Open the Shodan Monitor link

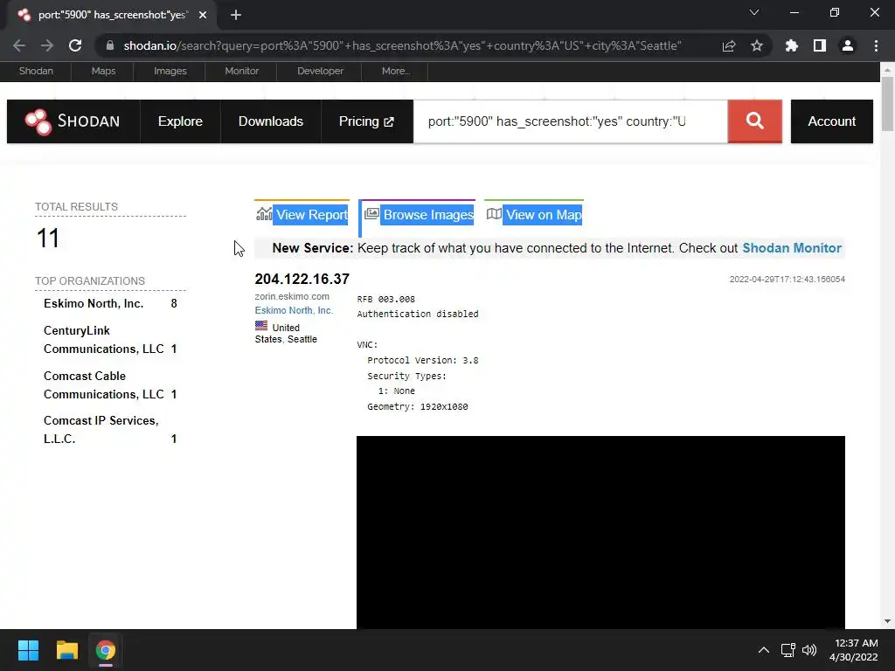792,248
